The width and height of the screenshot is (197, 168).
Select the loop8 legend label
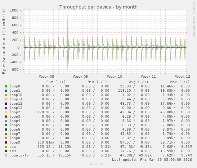(15, 138)
